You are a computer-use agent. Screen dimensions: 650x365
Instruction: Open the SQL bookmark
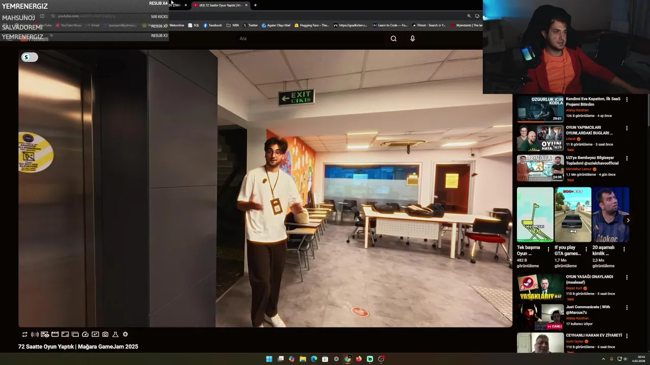193,25
